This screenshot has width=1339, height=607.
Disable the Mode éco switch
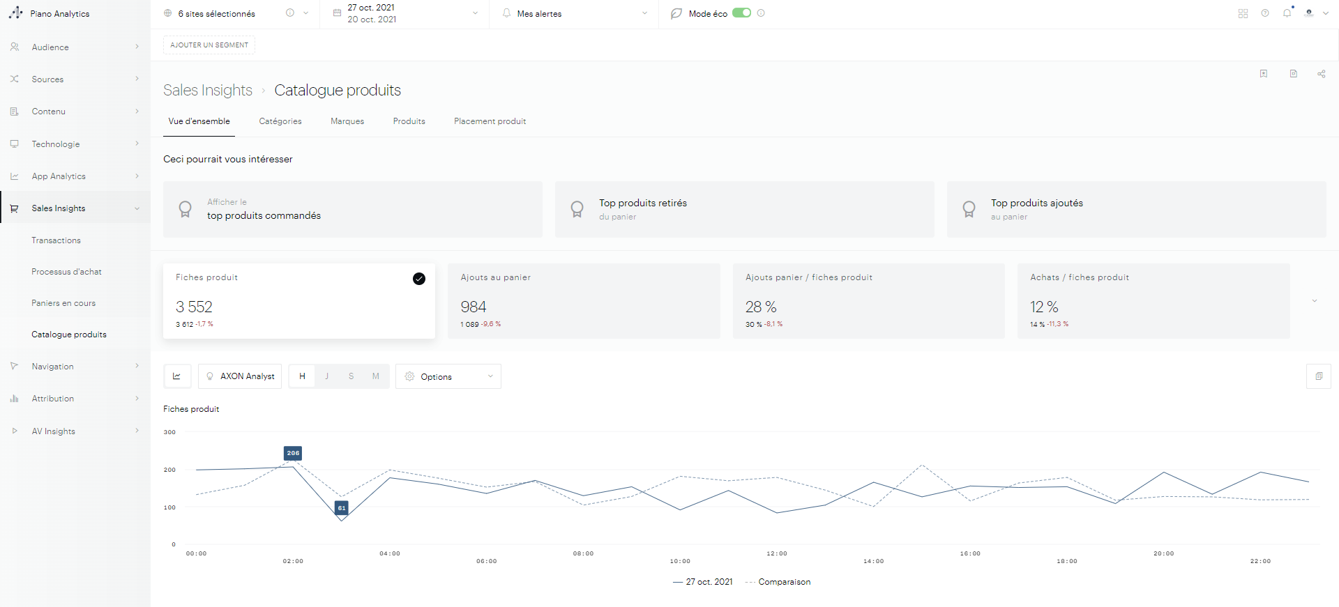click(741, 13)
